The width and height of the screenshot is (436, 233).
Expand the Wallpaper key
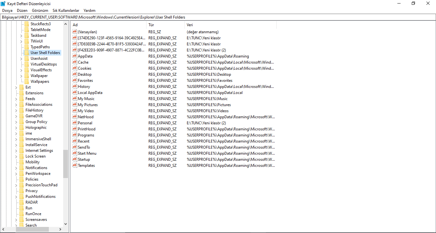point(21,76)
